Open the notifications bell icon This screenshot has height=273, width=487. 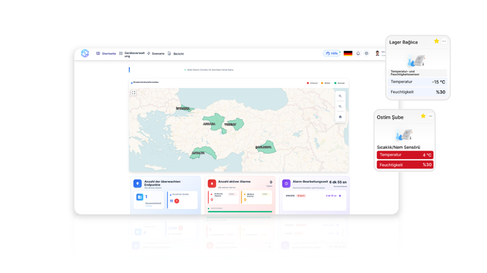[358, 53]
